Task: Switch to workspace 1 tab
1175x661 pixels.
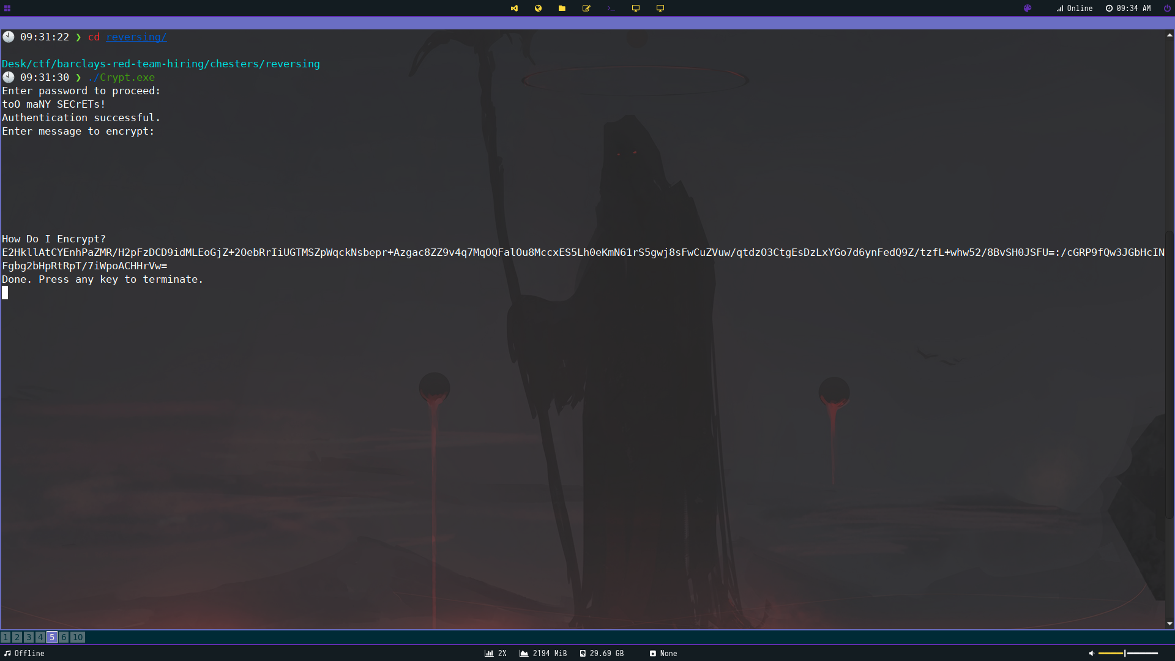Action: [x=6, y=637]
